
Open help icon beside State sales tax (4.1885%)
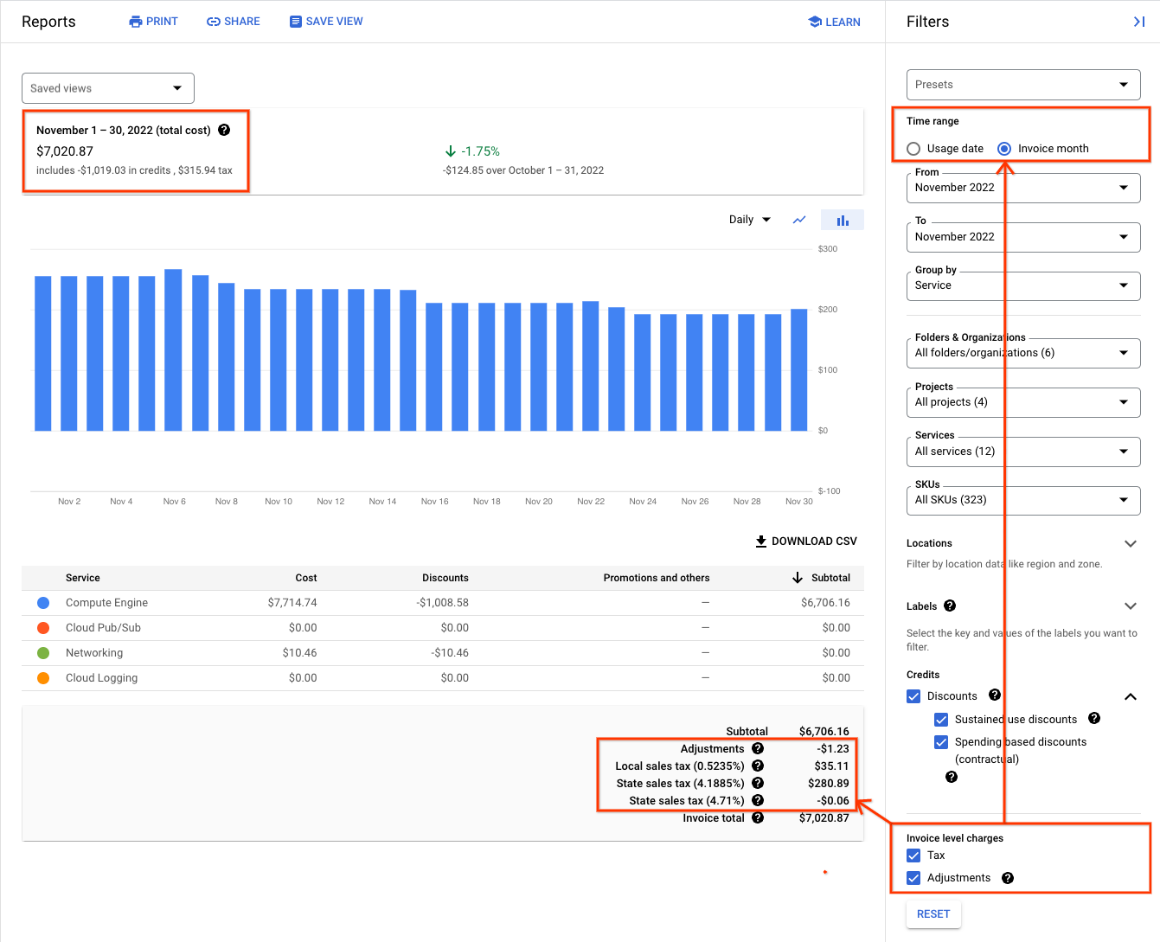point(758,783)
